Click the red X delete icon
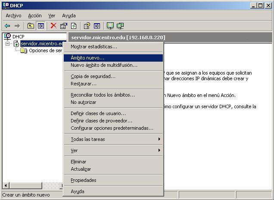 coord(53,26)
